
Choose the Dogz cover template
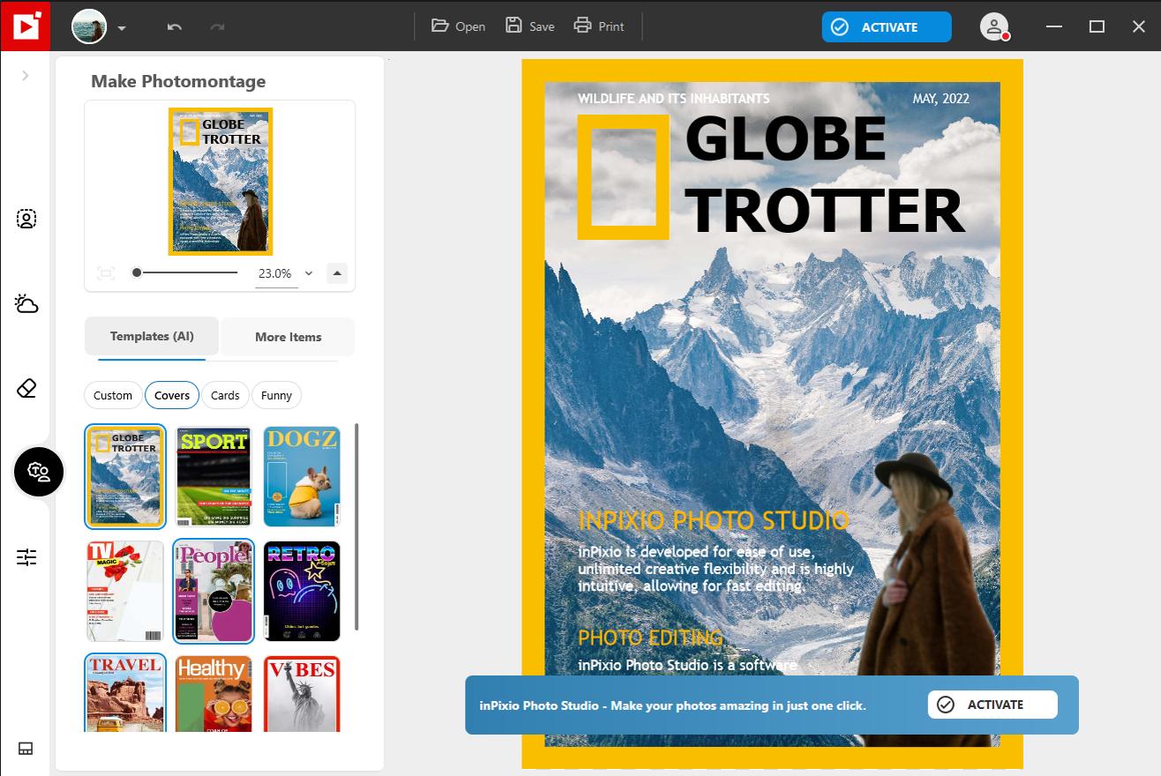(x=302, y=476)
